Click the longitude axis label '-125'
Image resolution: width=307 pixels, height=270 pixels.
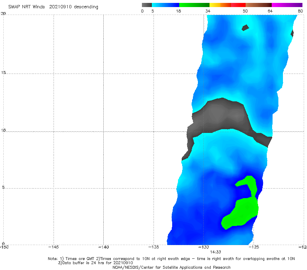(254, 247)
